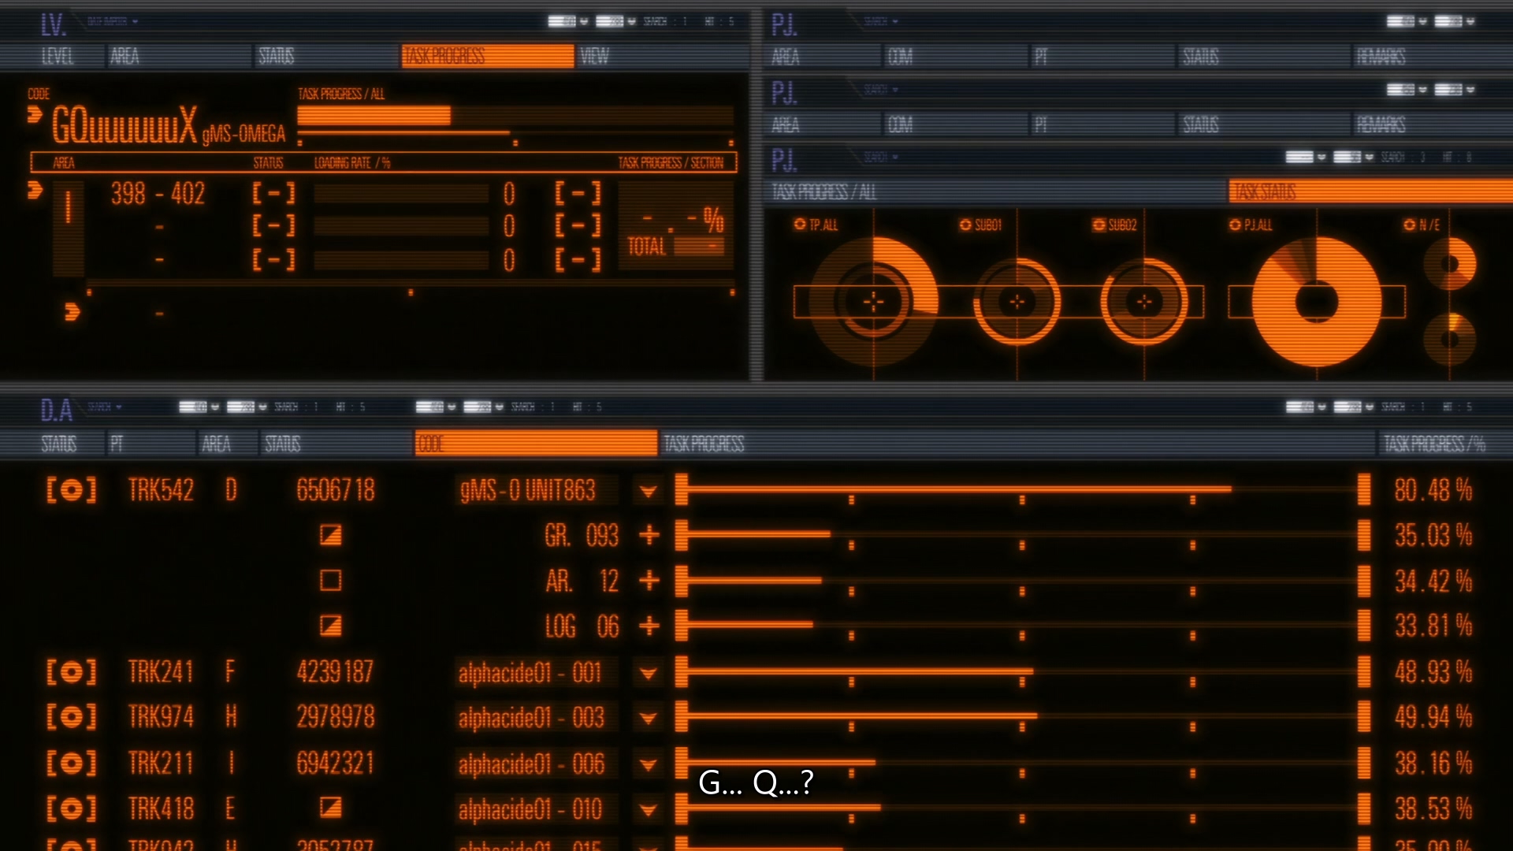Toggle the empty checkbox in AR. 12 row
Screen dimensions: 1513x851
(x=330, y=581)
